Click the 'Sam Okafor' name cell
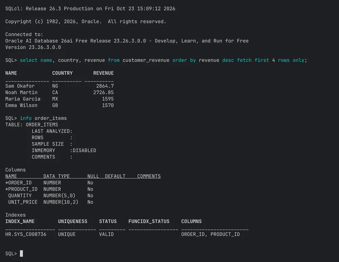 tap(20, 86)
